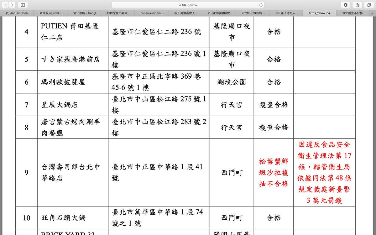This screenshot has height=235, width=376.
Task: Click "基隆廟口夜市" in the PUTIEN row
Action: pyautogui.click(x=232, y=32)
